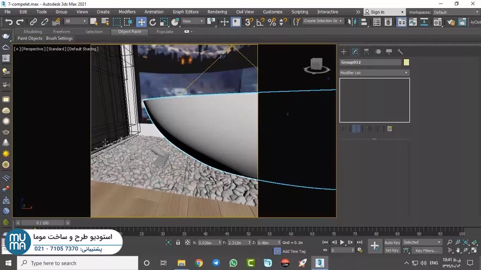Click the Undo arrow in main toolbar
Viewport: 481px width, 270px height.
click(x=9, y=22)
